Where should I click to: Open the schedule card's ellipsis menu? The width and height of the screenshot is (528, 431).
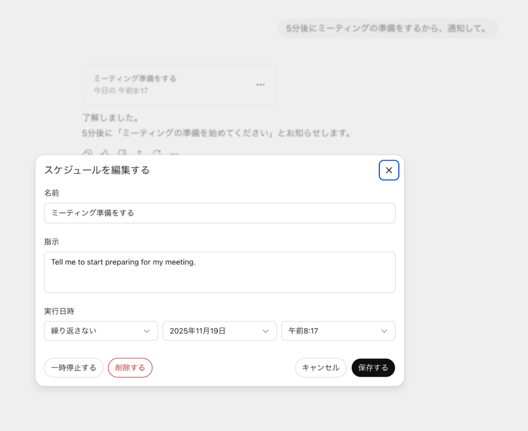click(x=260, y=85)
